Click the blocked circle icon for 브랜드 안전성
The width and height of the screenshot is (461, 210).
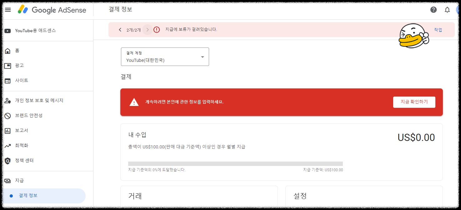pyautogui.click(x=8, y=116)
